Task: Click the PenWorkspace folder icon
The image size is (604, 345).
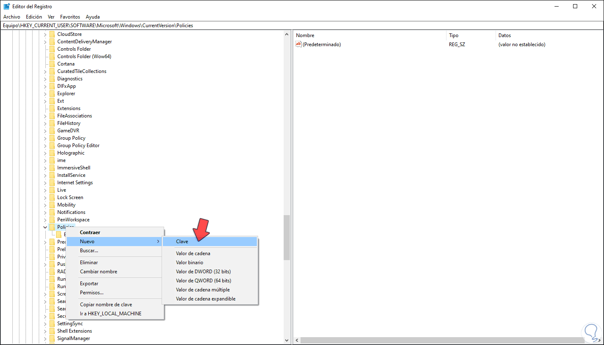Action: click(x=52, y=220)
